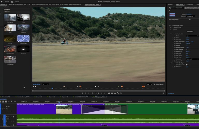Switch to the Edit workspace tab
This screenshot has height=129, width=199.
tap(12, 2)
